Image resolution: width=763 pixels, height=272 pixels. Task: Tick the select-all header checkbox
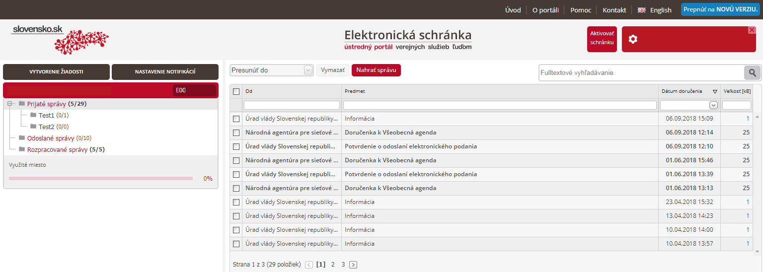pyautogui.click(x=236, y=91)
